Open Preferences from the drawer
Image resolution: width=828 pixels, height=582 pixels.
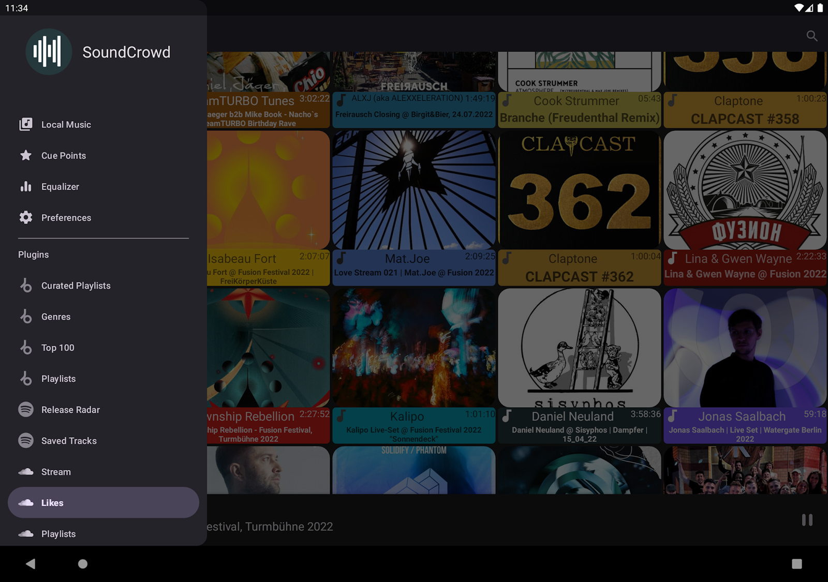pos(103,218)
